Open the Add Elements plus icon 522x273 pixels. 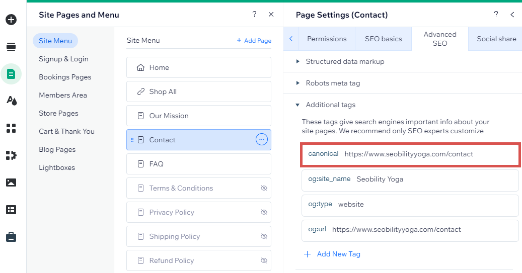pos(11,20)
